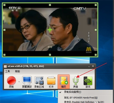
Task: Select the 游戏 game recording icon
Action: [88, 82]
